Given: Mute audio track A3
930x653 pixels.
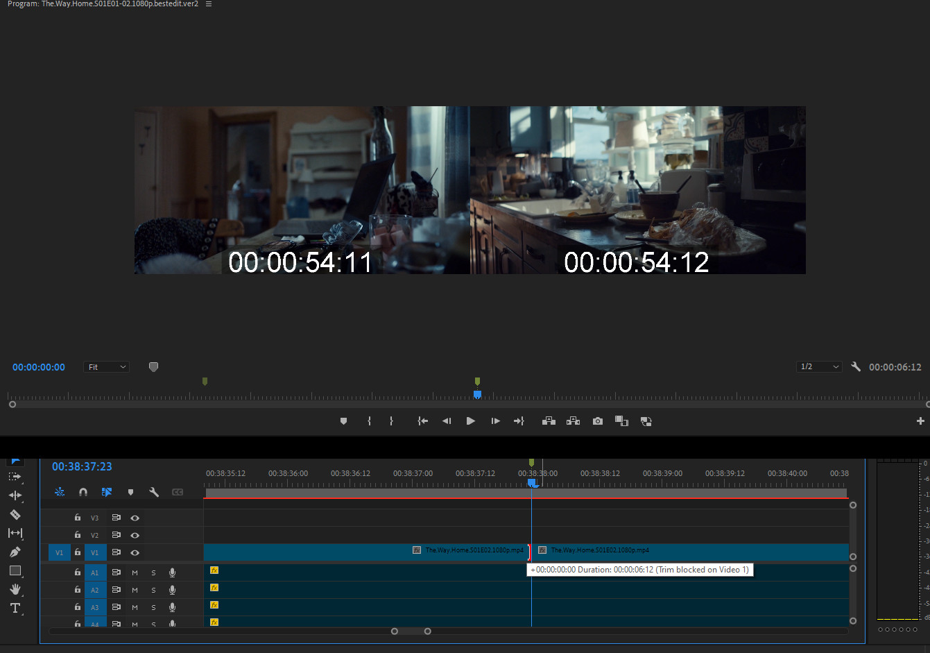Looking at the screenshot, I should 135,607.
